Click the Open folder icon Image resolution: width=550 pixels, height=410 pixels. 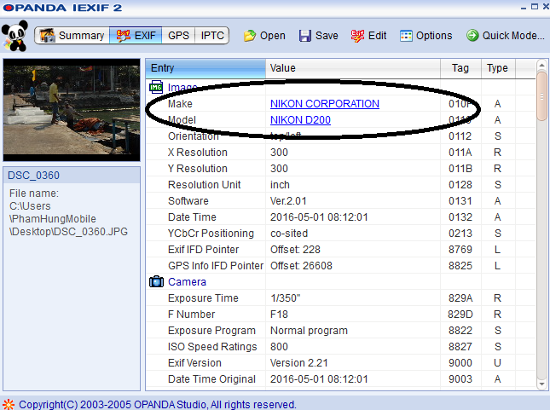[x=250, y=36]
